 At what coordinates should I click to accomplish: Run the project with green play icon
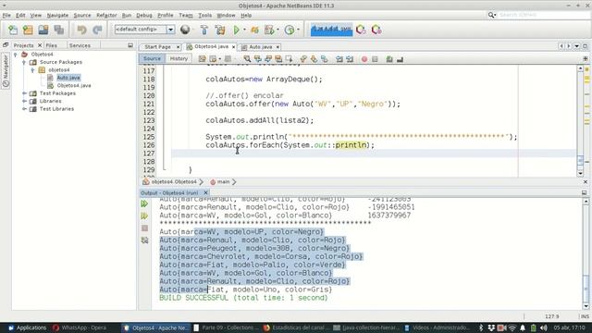237,30
